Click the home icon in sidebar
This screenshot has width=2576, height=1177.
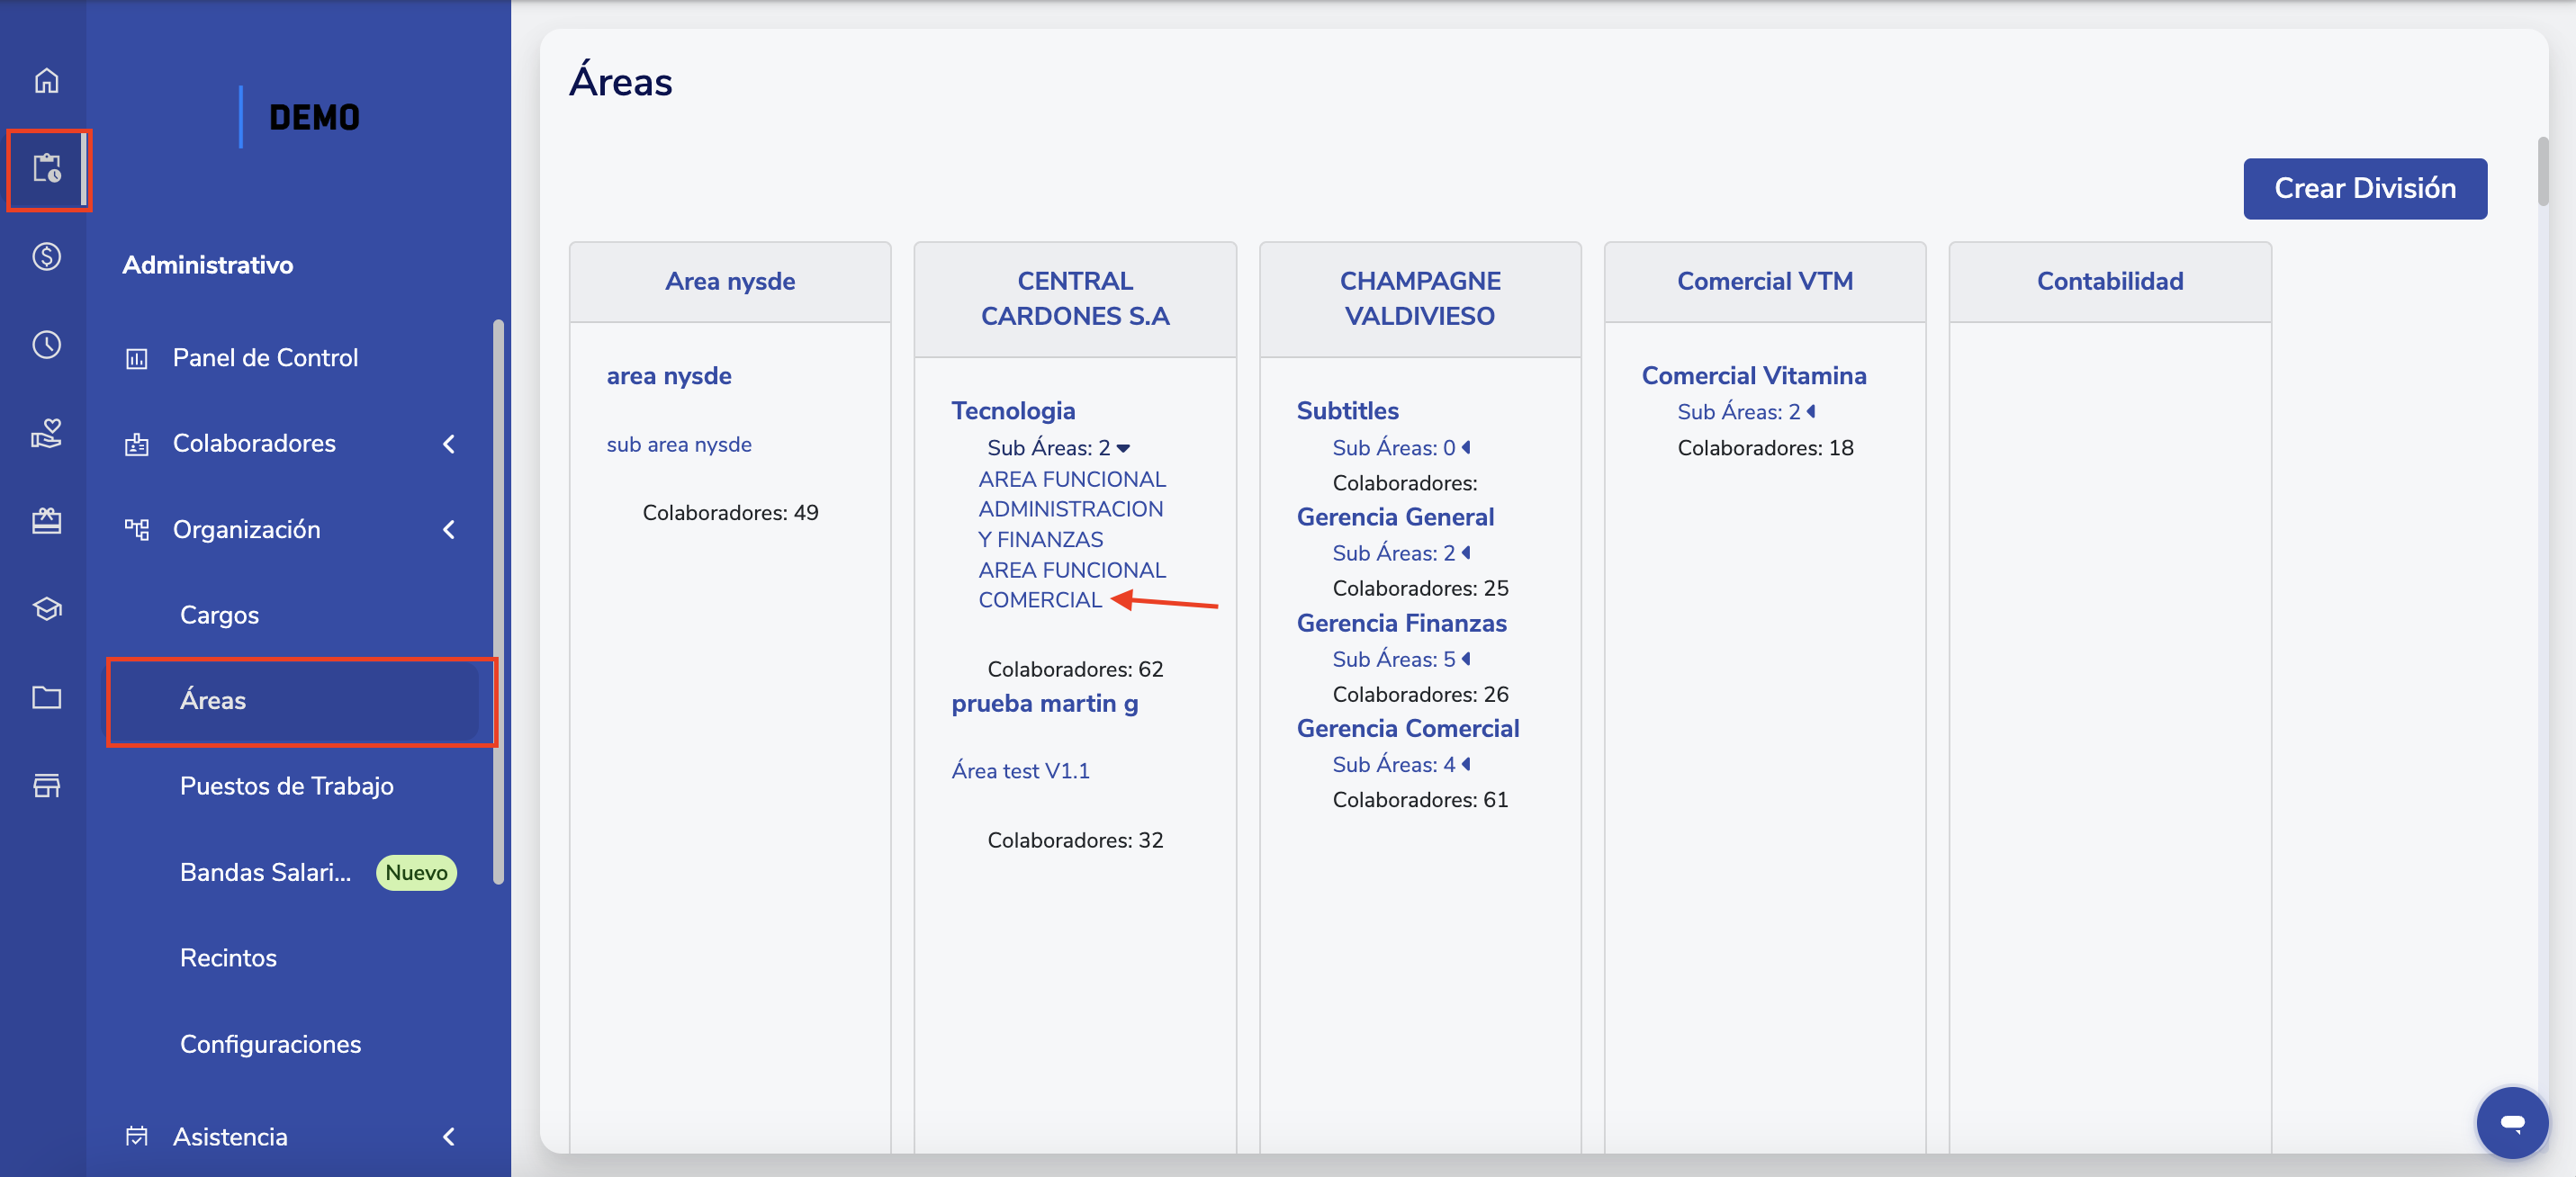click(46, 80)
